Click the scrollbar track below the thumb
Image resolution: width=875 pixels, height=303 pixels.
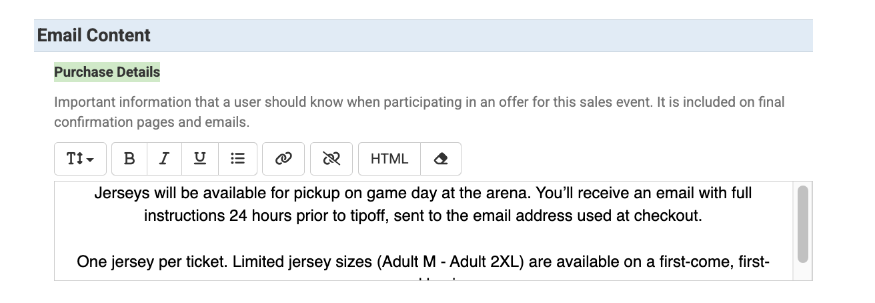802,271
